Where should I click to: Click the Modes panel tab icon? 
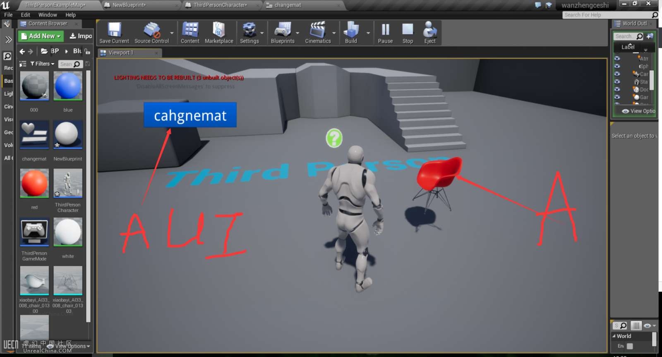[7, 24]
